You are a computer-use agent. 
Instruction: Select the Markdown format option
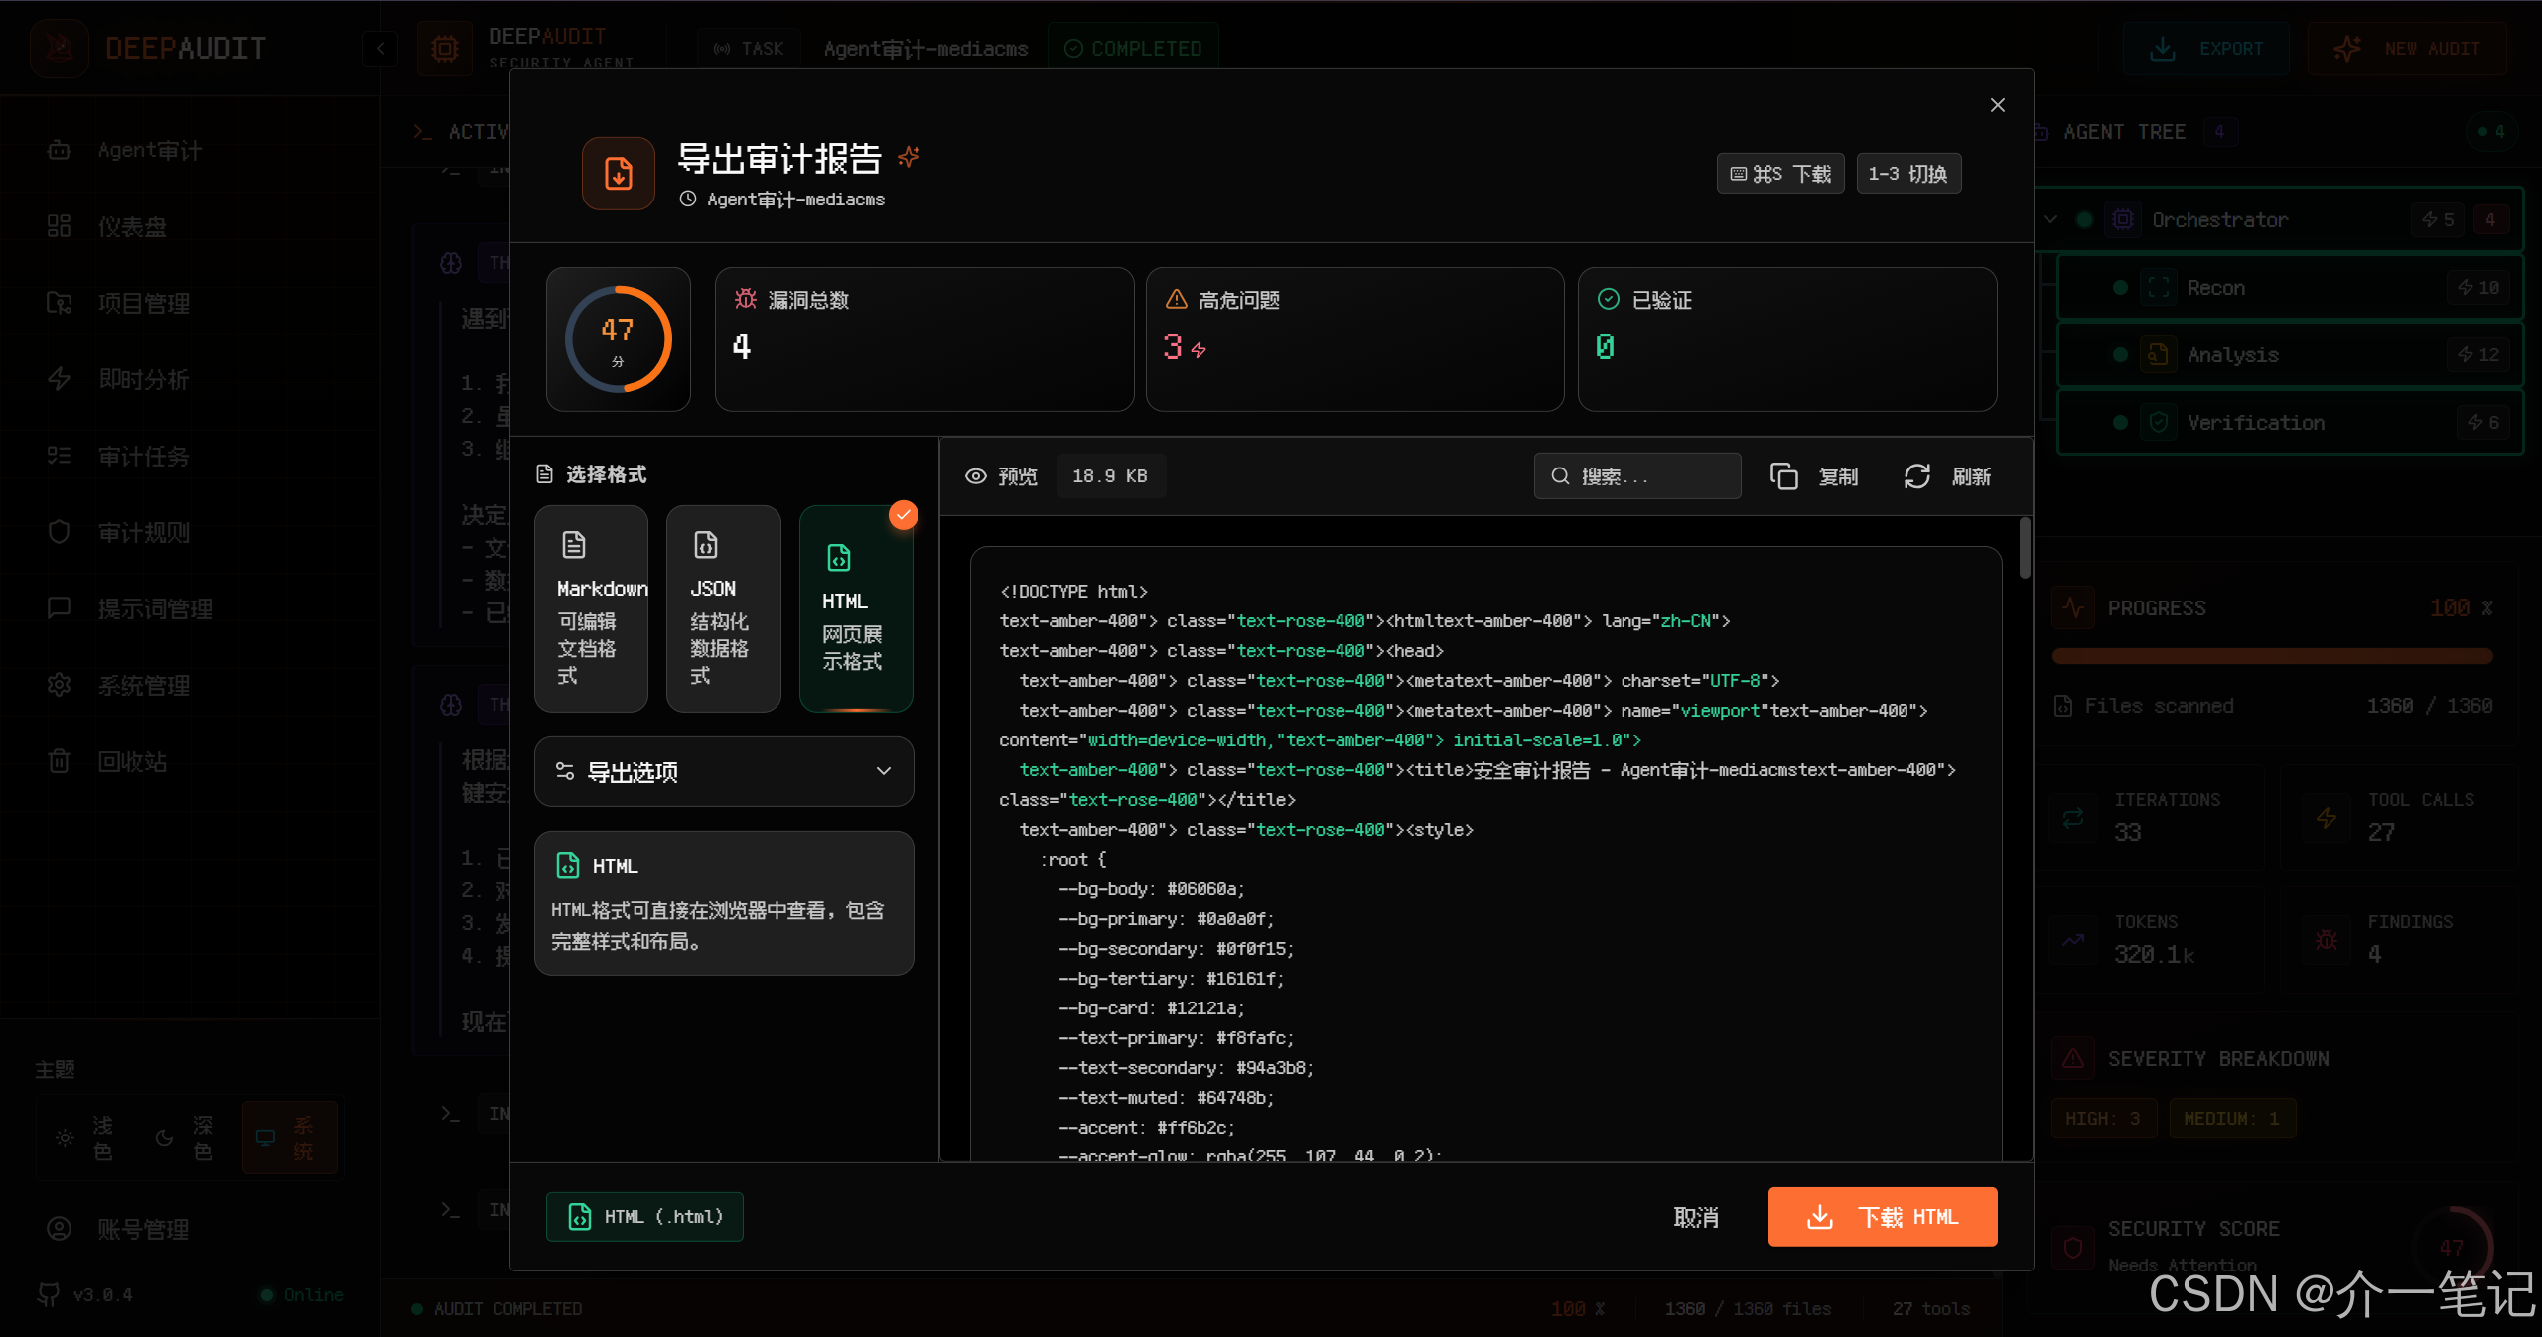click(x=591, y=608)
